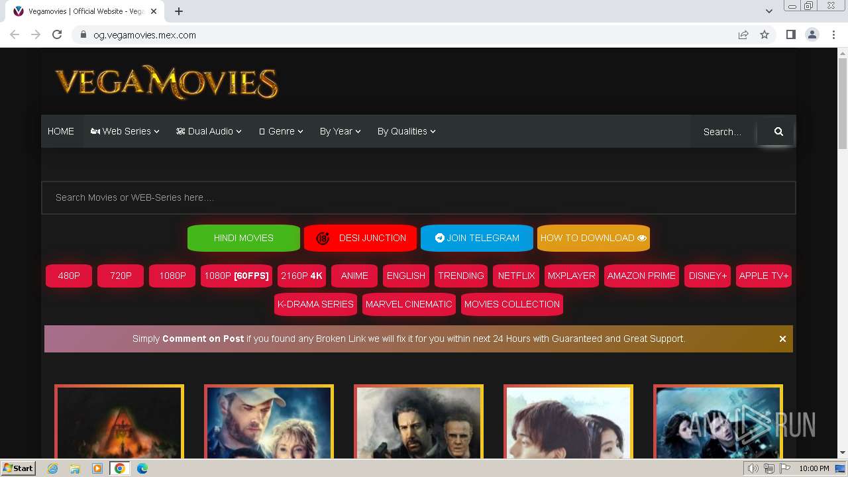Open the ANIME category
This screenshot has height=477, width=848.
354,276
